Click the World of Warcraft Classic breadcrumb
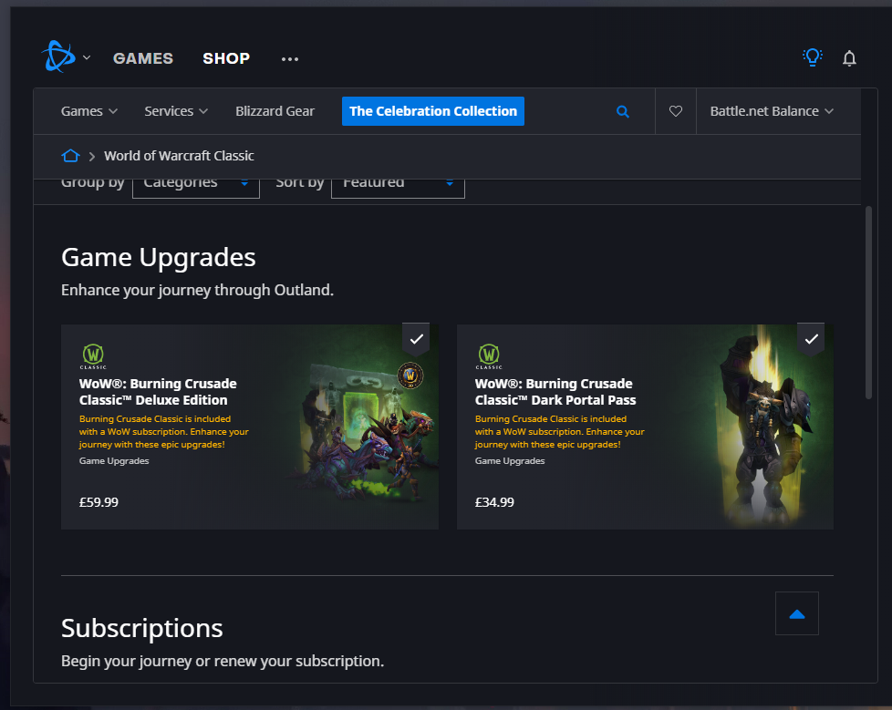 click(179, 156)
